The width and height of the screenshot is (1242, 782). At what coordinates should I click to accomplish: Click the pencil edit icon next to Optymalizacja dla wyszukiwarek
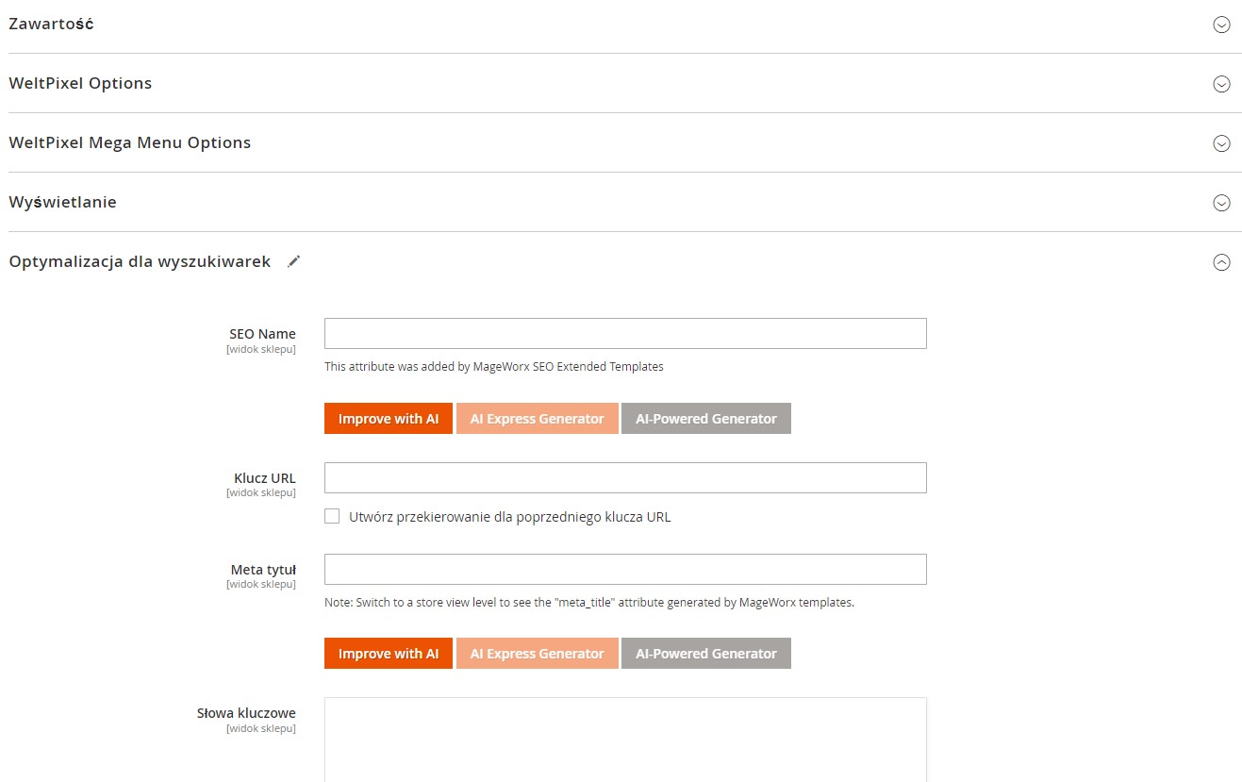click(293, 261)
